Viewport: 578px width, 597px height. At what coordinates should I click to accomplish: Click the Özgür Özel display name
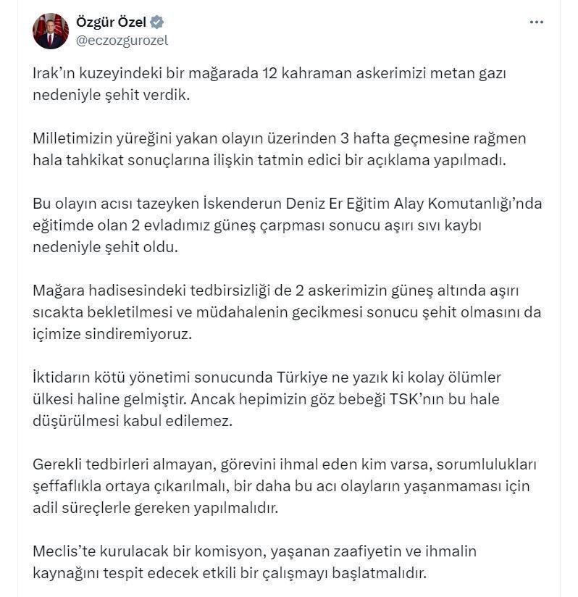109,22
